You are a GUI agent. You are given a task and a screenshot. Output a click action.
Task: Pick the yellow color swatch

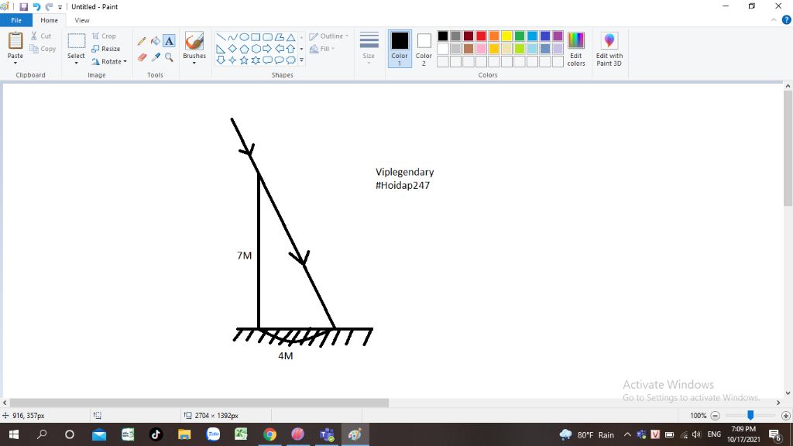coord(506,36)
